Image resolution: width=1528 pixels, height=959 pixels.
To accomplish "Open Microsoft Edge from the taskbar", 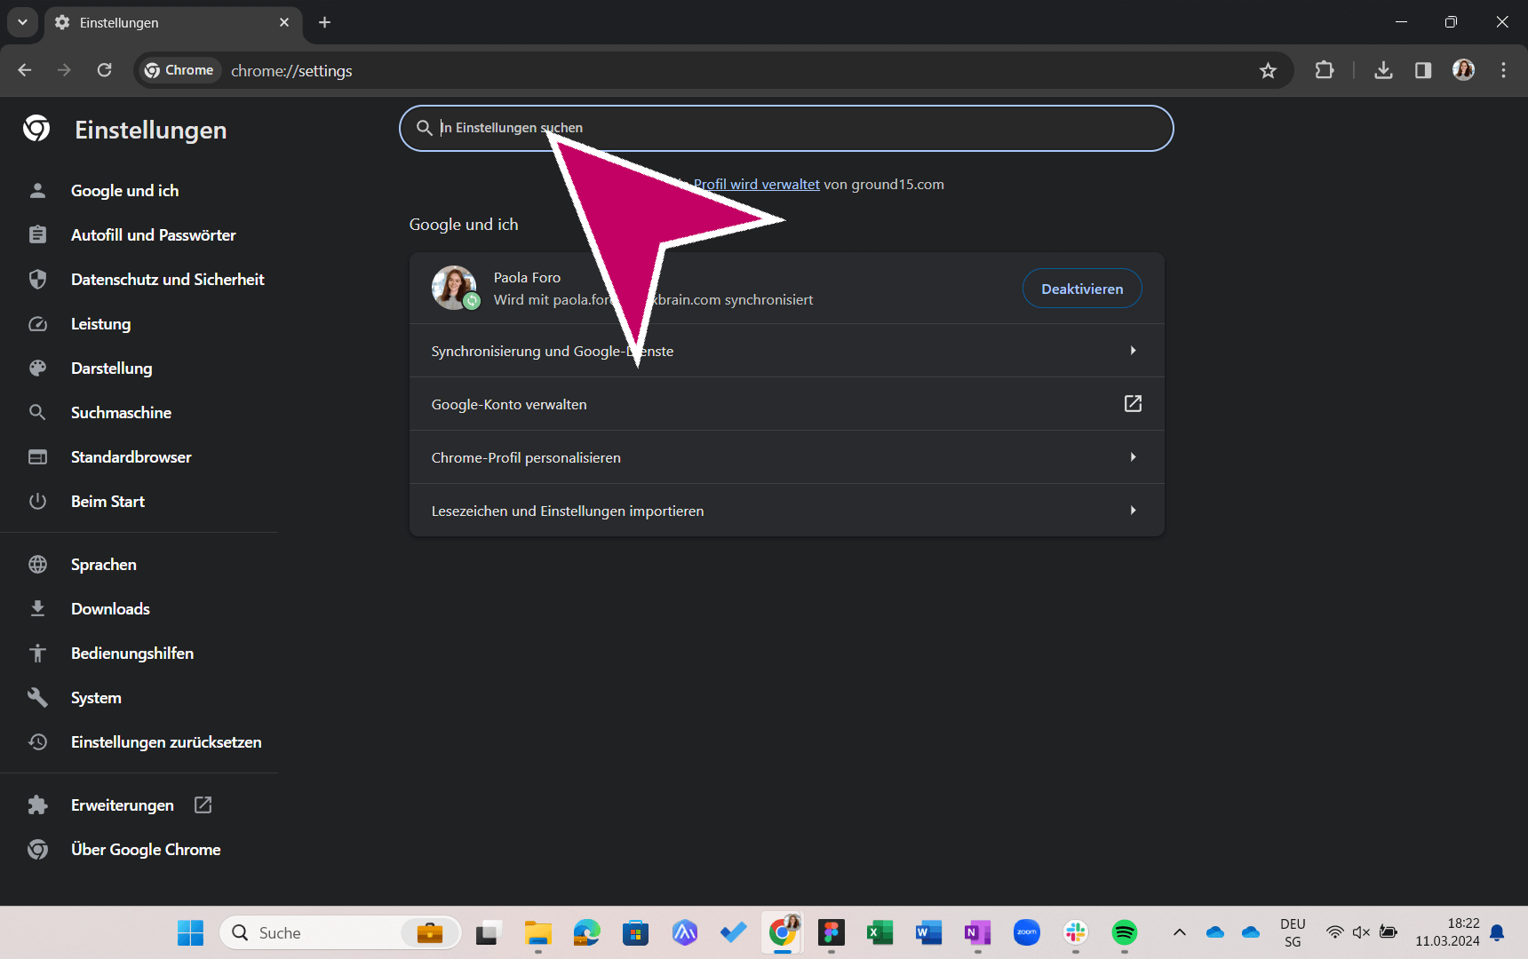I will (586, 932).
